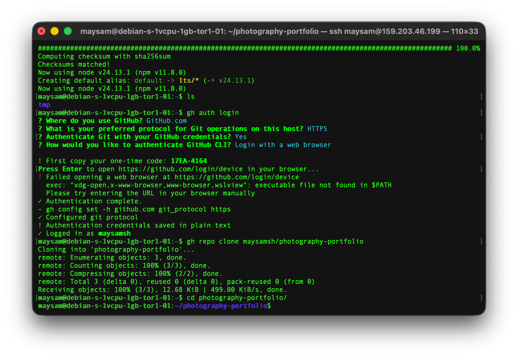Click the first 'Now using node v24.13.1' line
518x358 pixels.
coord(112,72)
